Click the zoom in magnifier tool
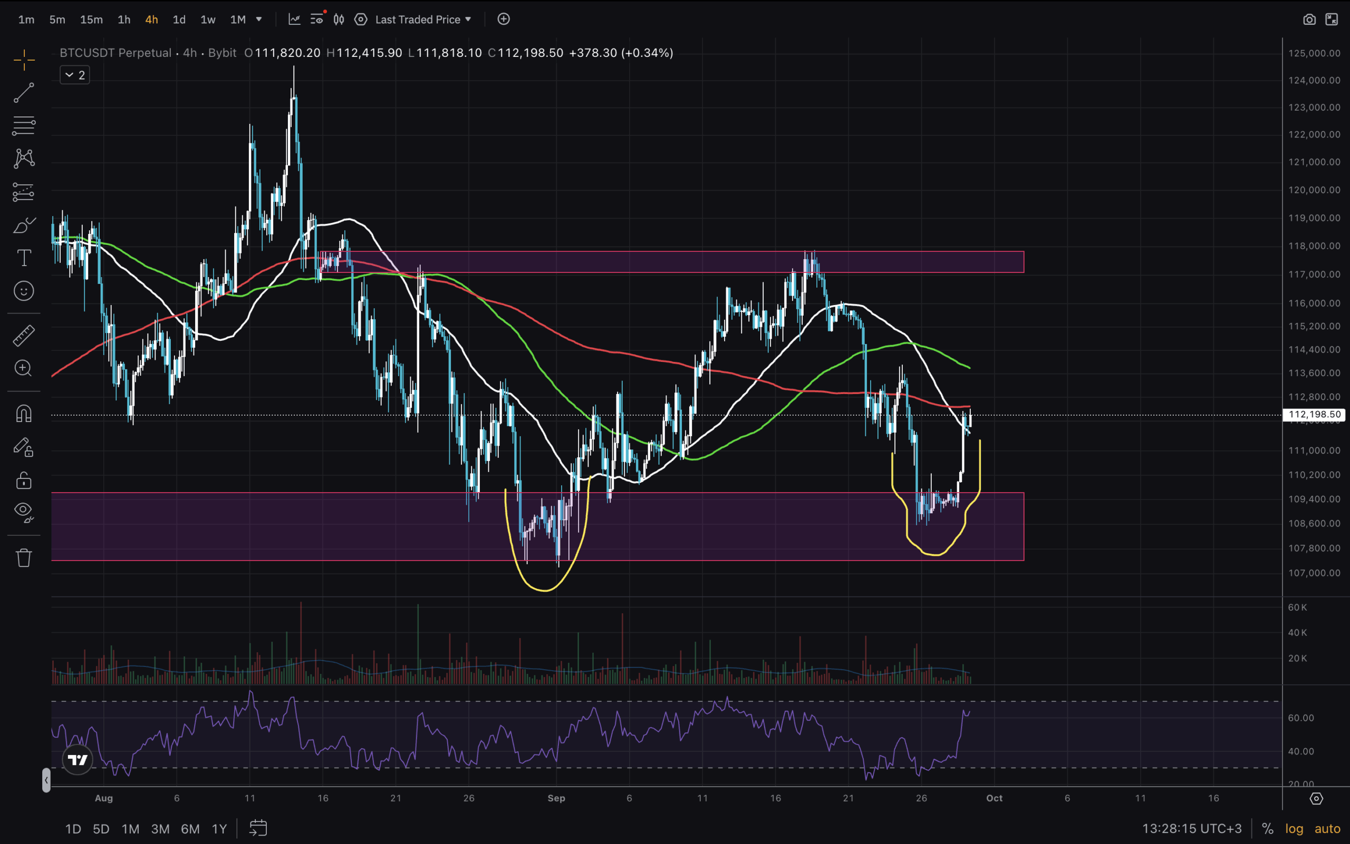The image size is (1350, 844). [24, 368]
